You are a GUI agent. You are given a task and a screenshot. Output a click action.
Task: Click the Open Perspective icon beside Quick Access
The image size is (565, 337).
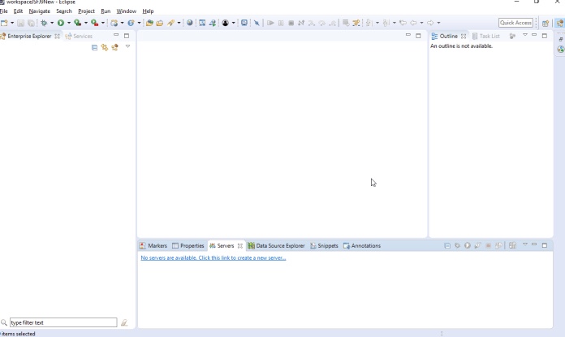coord(546,23)
